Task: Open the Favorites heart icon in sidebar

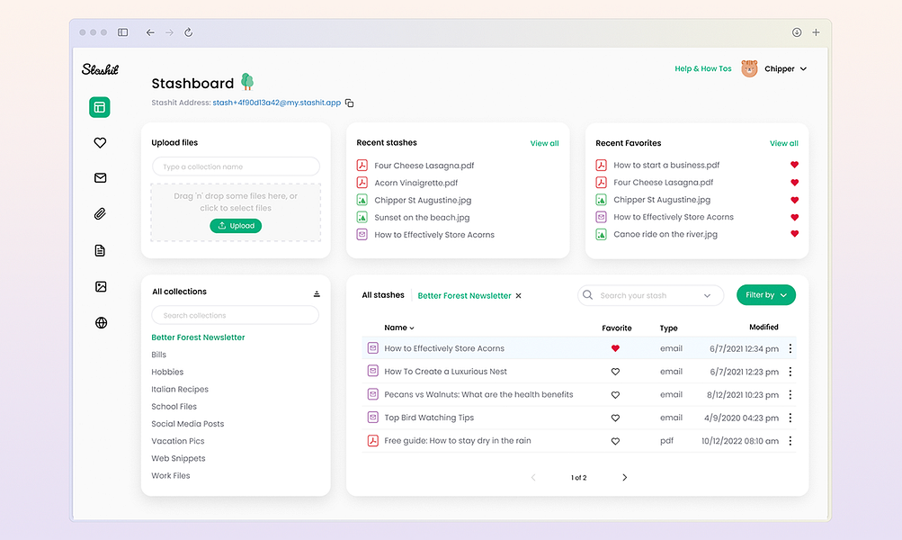Action: (100, 143)
